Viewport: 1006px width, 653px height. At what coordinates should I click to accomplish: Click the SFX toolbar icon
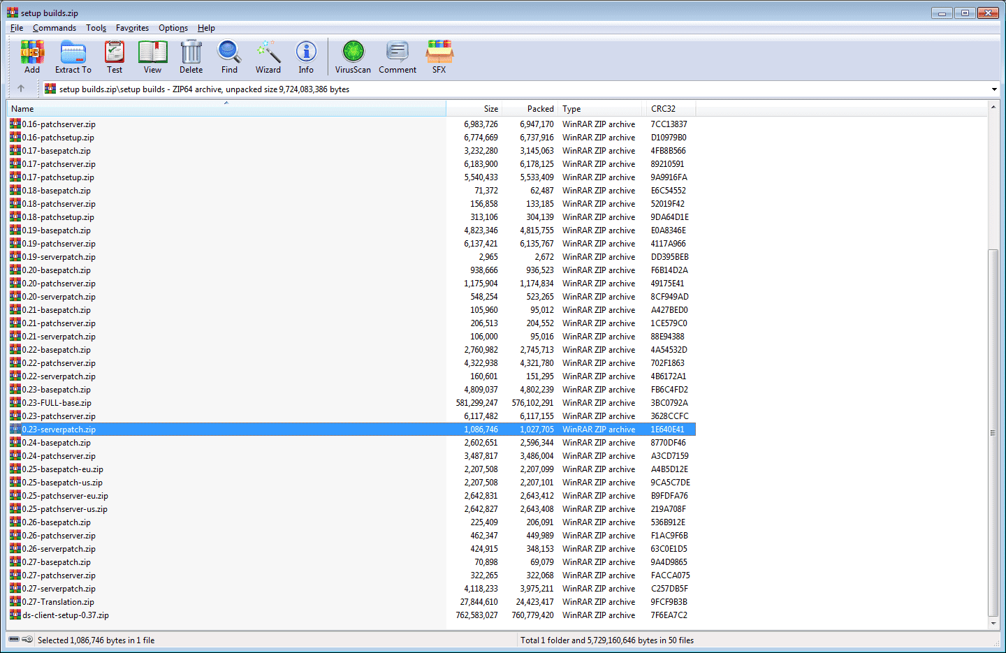[x=439, y=57]
